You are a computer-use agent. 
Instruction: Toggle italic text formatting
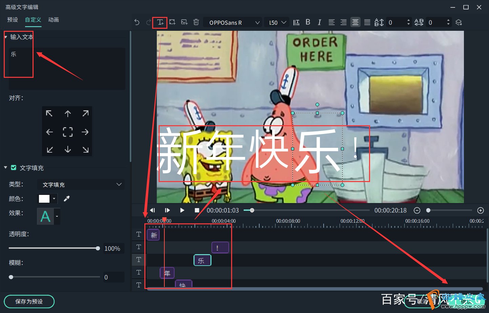point(319,22)
